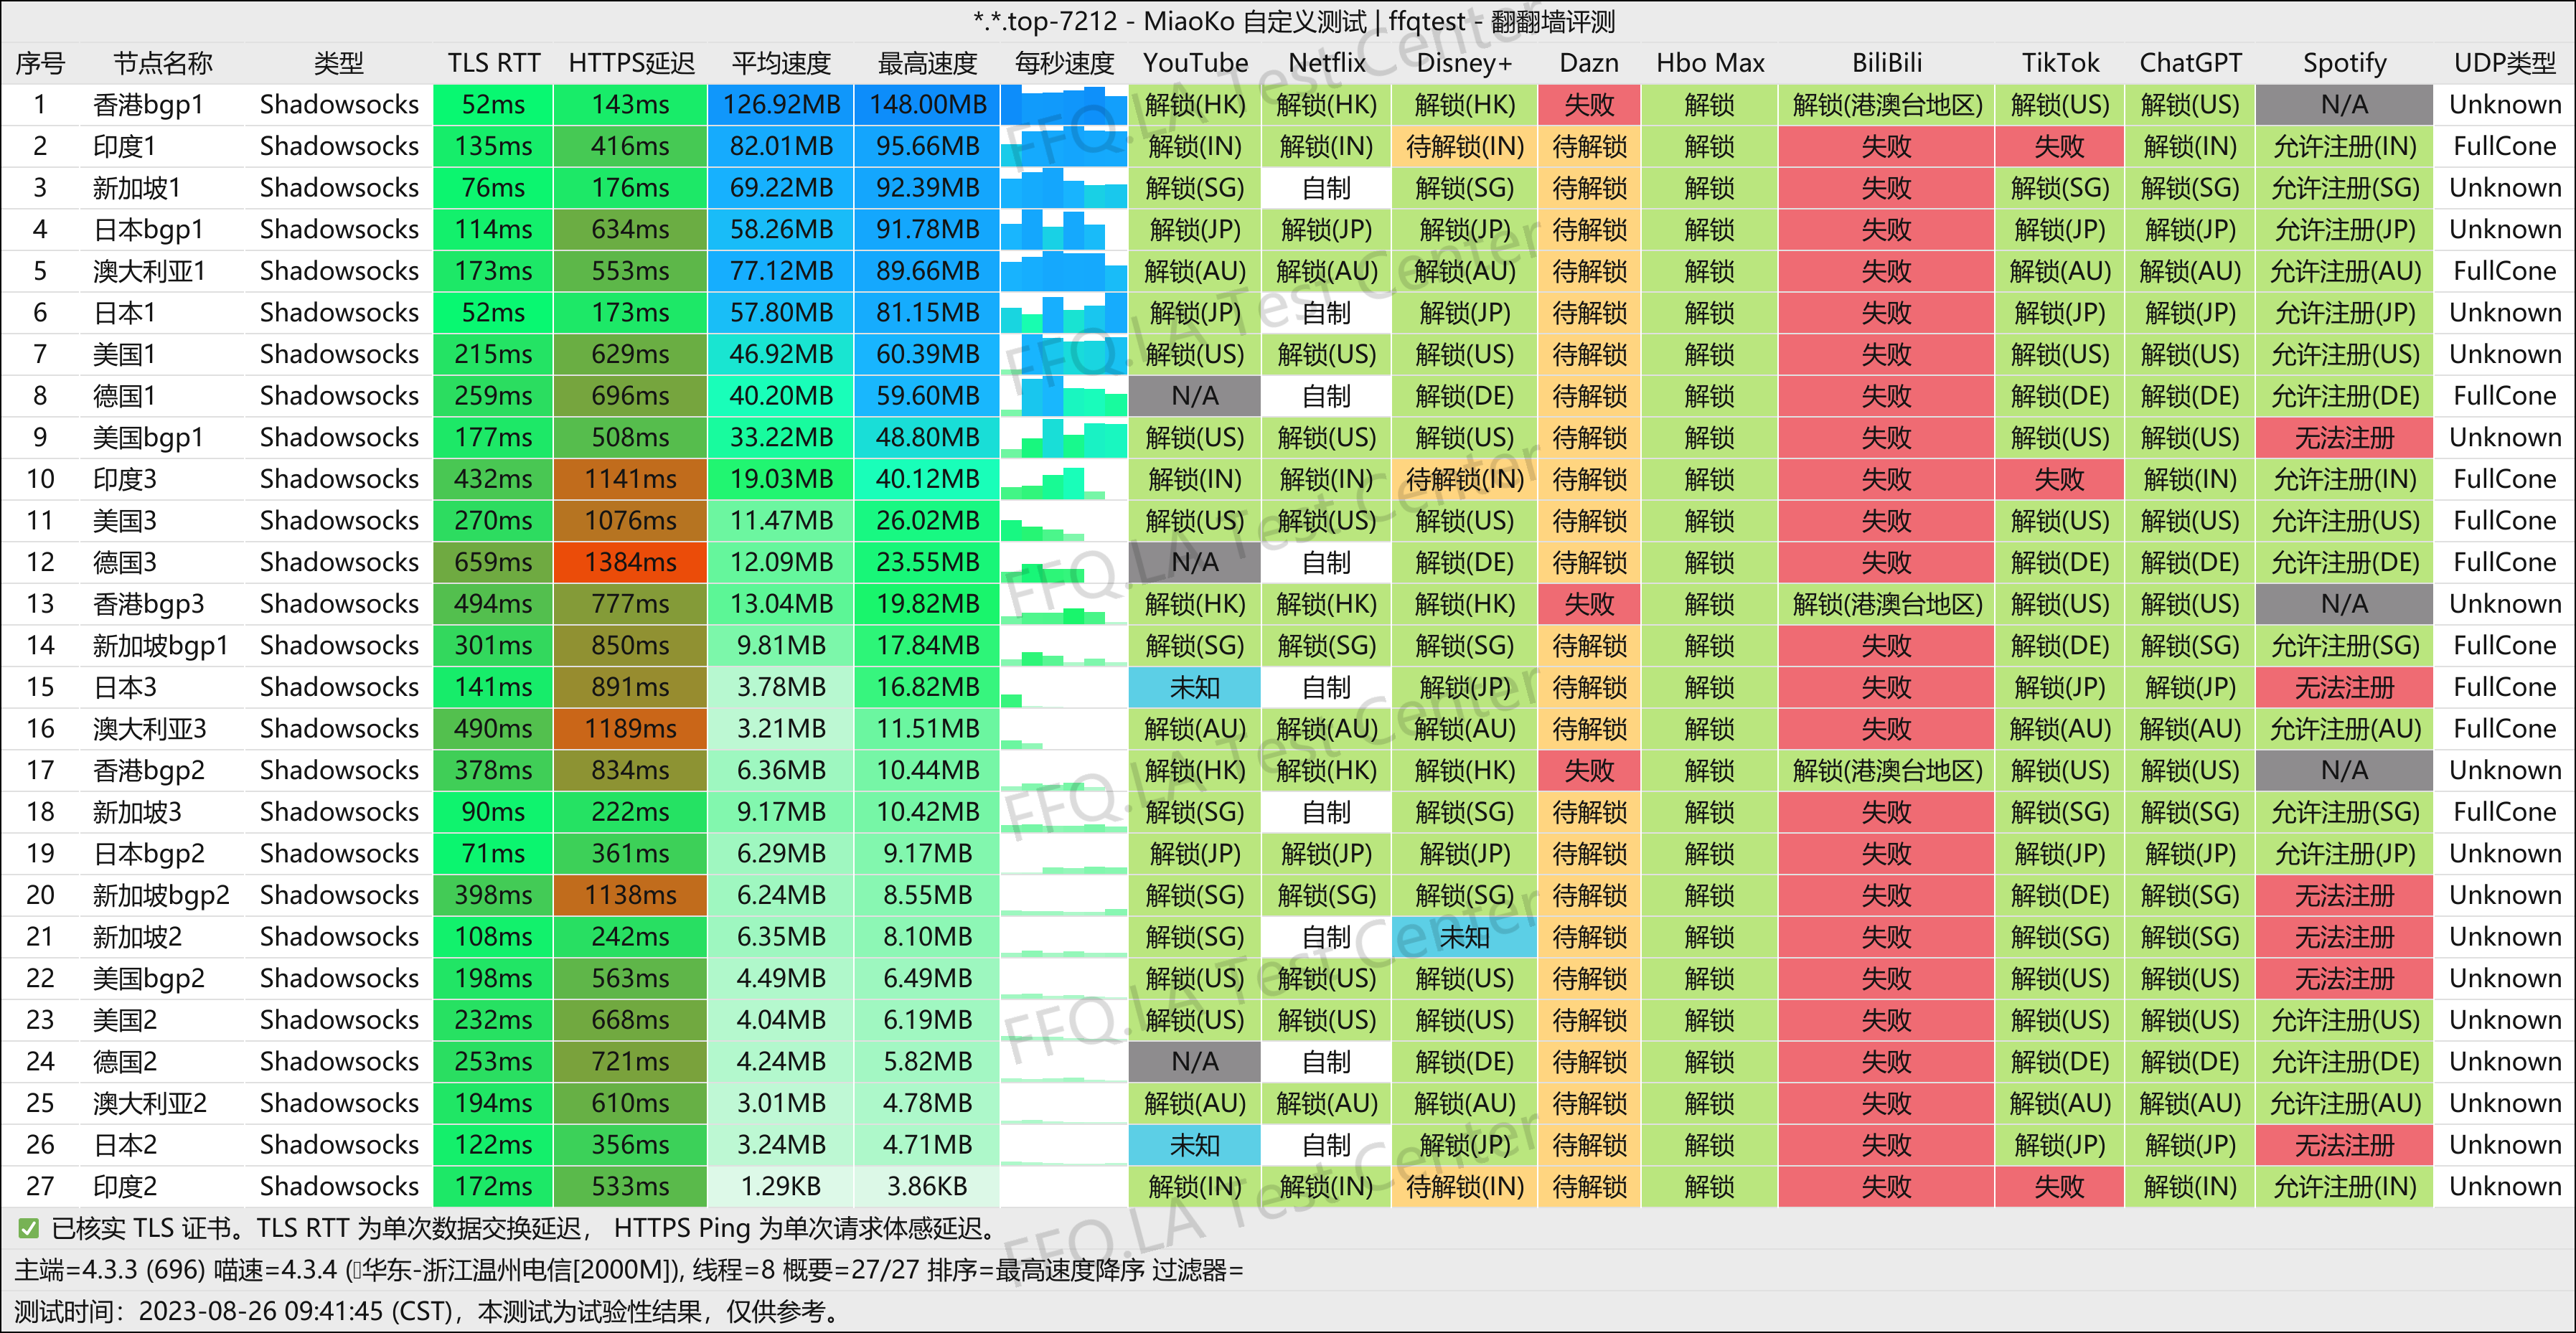Viewport: 2576px width, 1333px height.
Task: Click the Netflix 自制 cell for 新加坡1
Action: click(x=1326, y=188)
